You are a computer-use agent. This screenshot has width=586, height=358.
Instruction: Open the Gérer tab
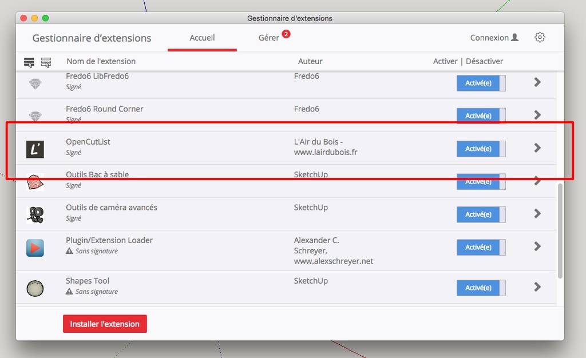(x=269, y=38)
